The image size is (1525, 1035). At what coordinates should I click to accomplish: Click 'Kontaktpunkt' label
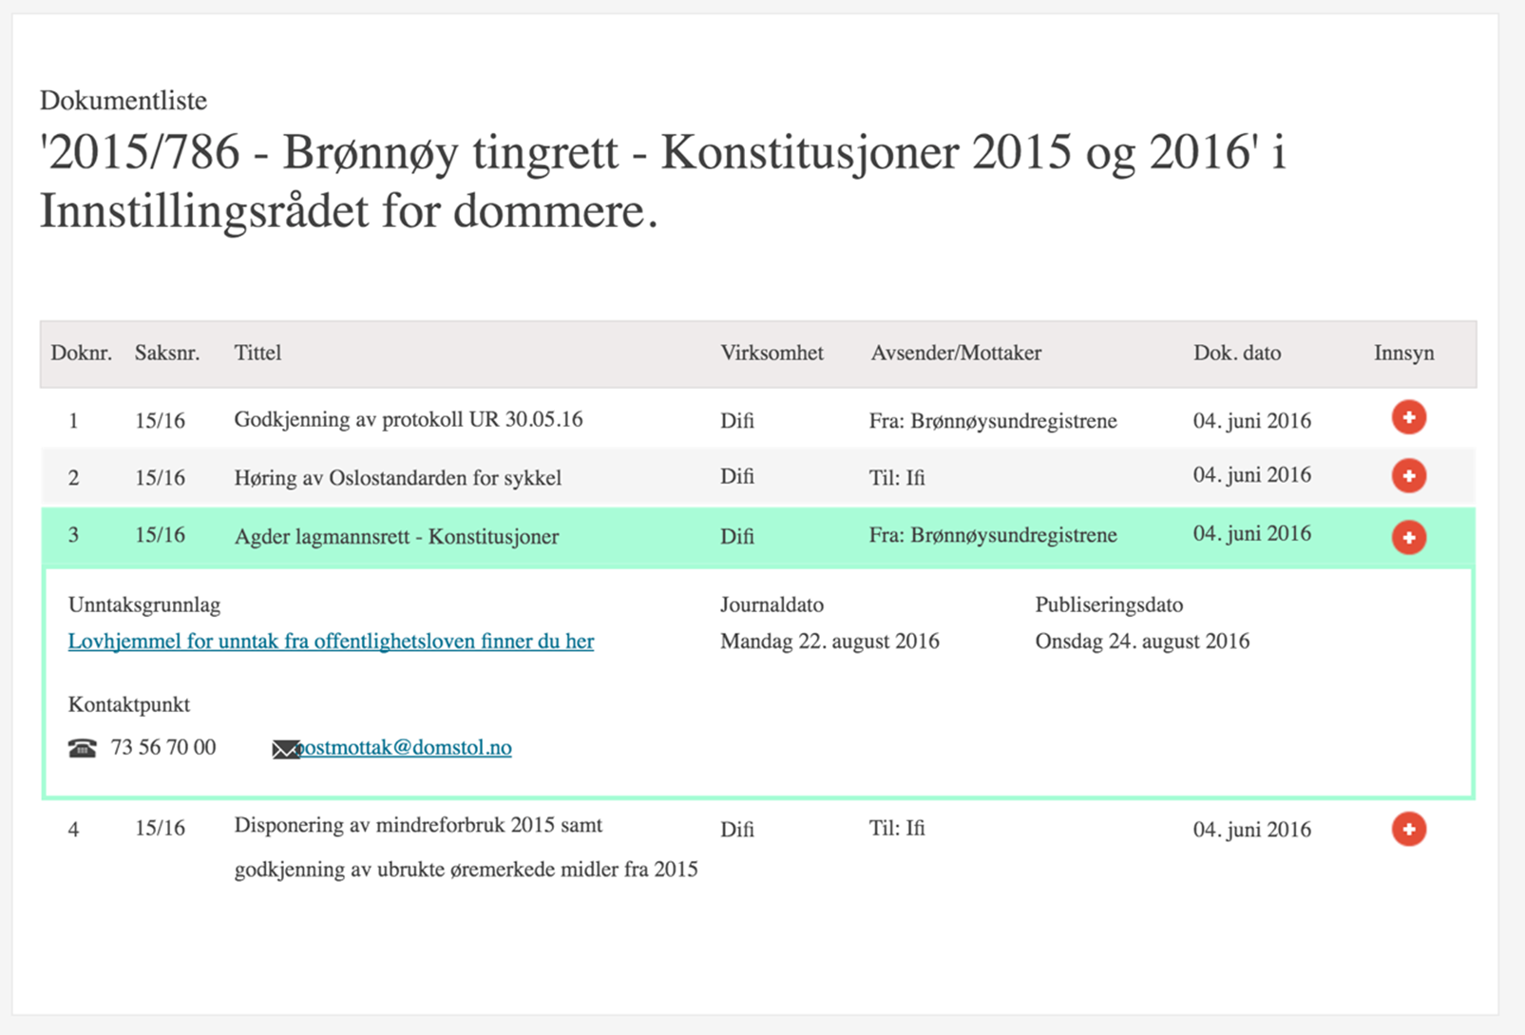point(129,704)
